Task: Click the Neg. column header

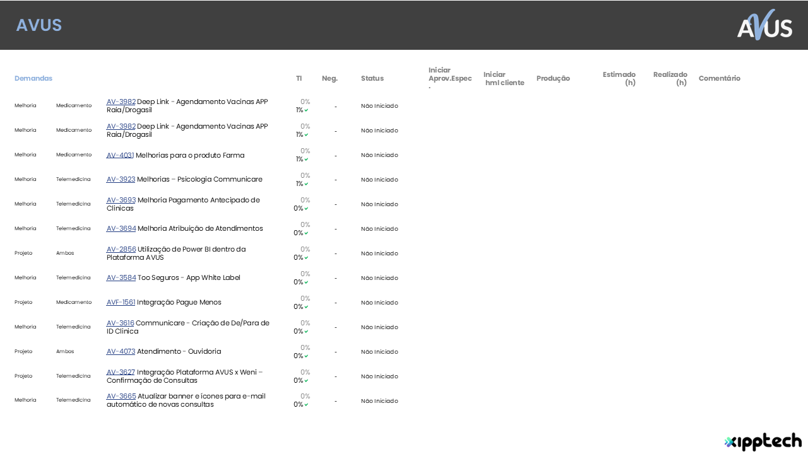Action: click(x=330, y=78)
